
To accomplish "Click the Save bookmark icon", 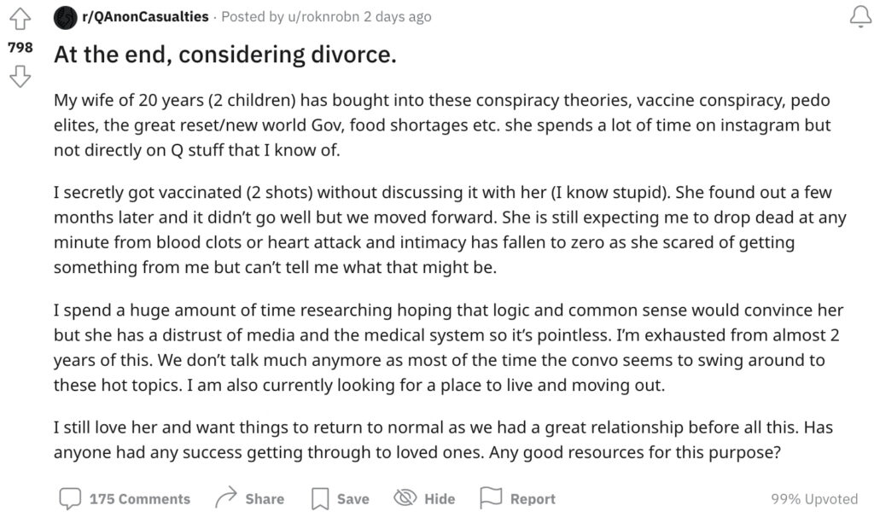I will click(320, 498).
